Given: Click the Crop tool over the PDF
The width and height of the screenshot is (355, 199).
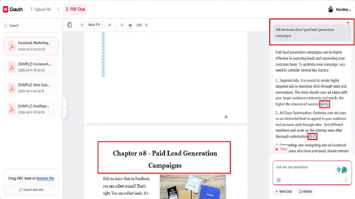Looking at the screenshot, I should pyautogui.click(x=281, y=149).
